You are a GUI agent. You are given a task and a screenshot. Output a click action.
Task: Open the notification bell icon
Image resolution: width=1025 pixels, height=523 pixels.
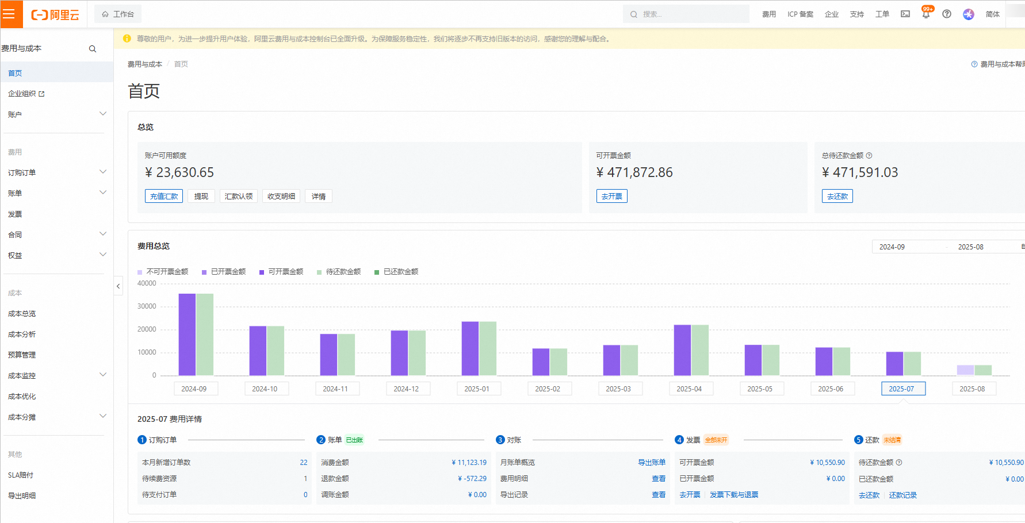pos(925,14)
